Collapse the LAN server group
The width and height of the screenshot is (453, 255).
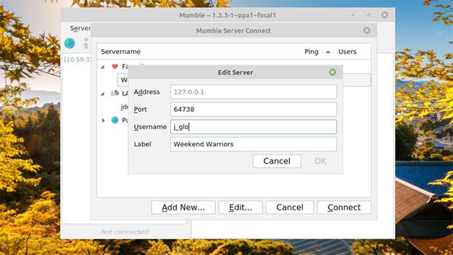pos(102,93)
